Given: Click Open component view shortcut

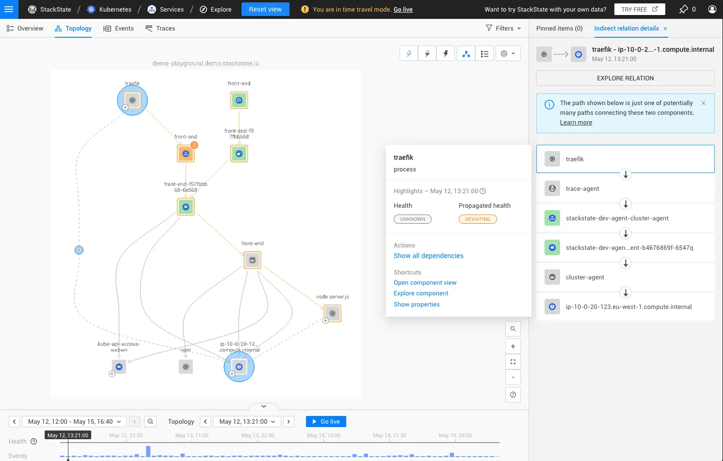Looking at the screenshot, I should tap(425, 283).
